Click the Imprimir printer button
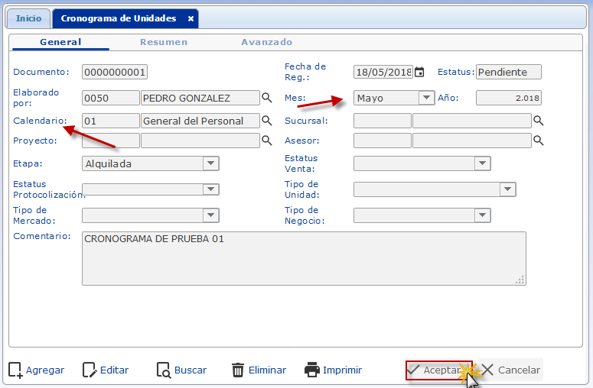The height and width of the screenshot is (388, 593). pos(333,370)
